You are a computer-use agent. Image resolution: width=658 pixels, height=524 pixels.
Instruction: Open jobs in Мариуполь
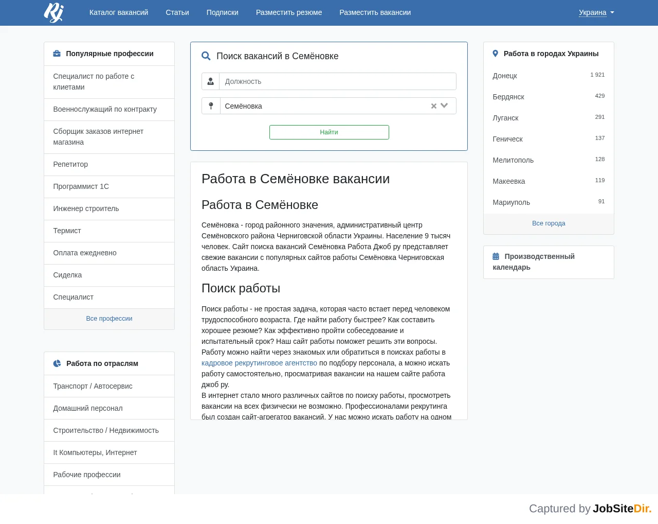point(549,202)
